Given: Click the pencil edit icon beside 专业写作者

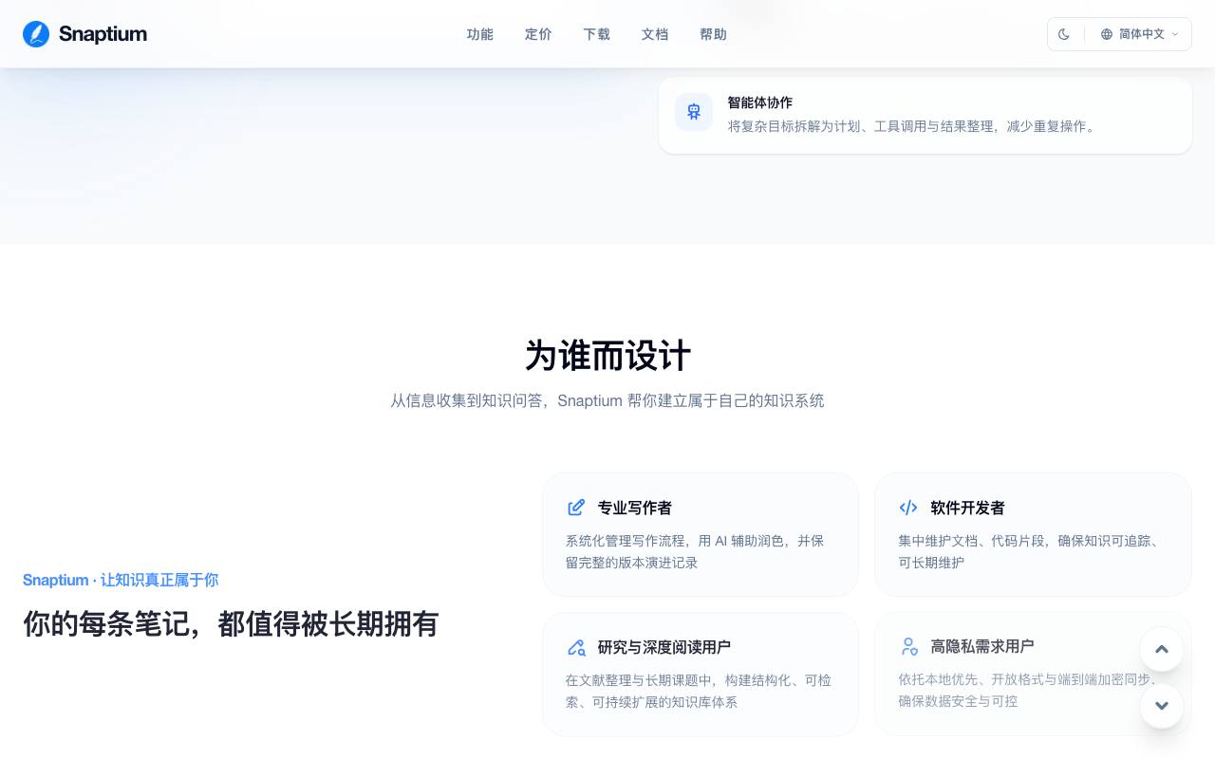Looking at the screenshot, I should coord(576,508).
